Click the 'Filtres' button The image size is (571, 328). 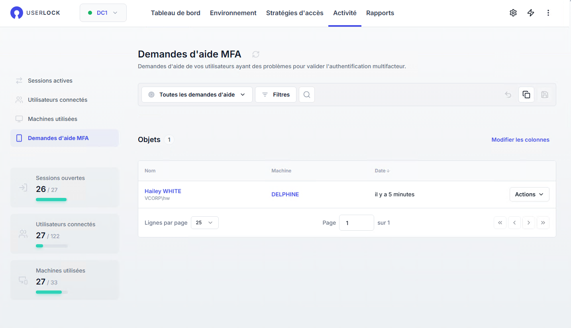[276, 95]
